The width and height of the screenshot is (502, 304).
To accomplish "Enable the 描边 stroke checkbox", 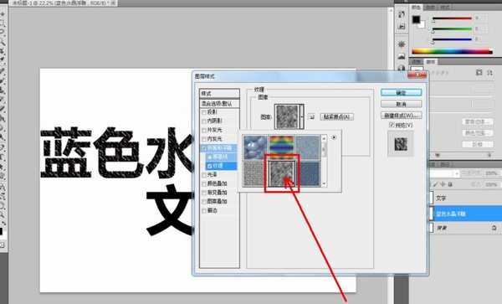I will 204,211.
